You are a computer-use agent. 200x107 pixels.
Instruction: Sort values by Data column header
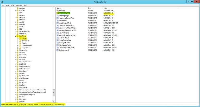click(x=141, y=8)
